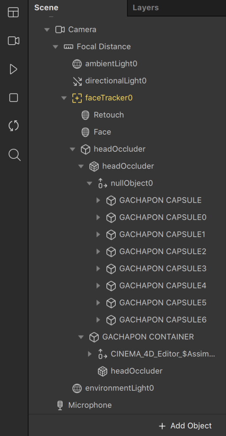Click the play icon in sidebar

[13, 69]
